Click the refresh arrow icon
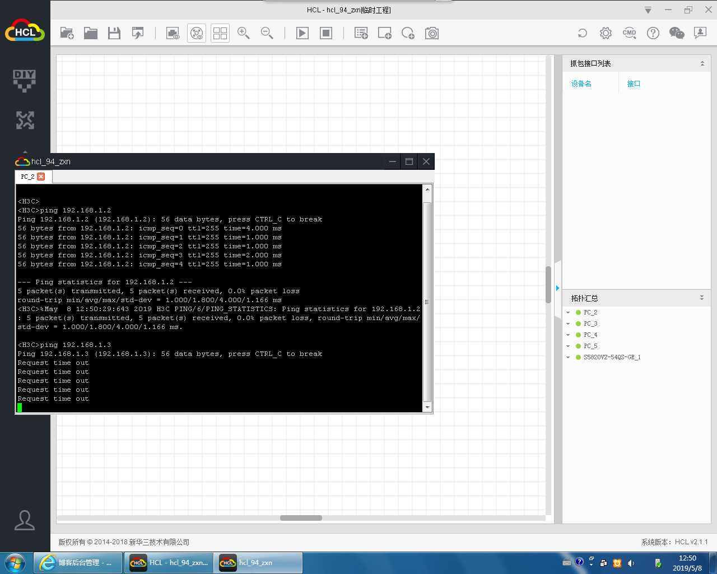The height and width of the screenshot is (574, 717). 583,33
